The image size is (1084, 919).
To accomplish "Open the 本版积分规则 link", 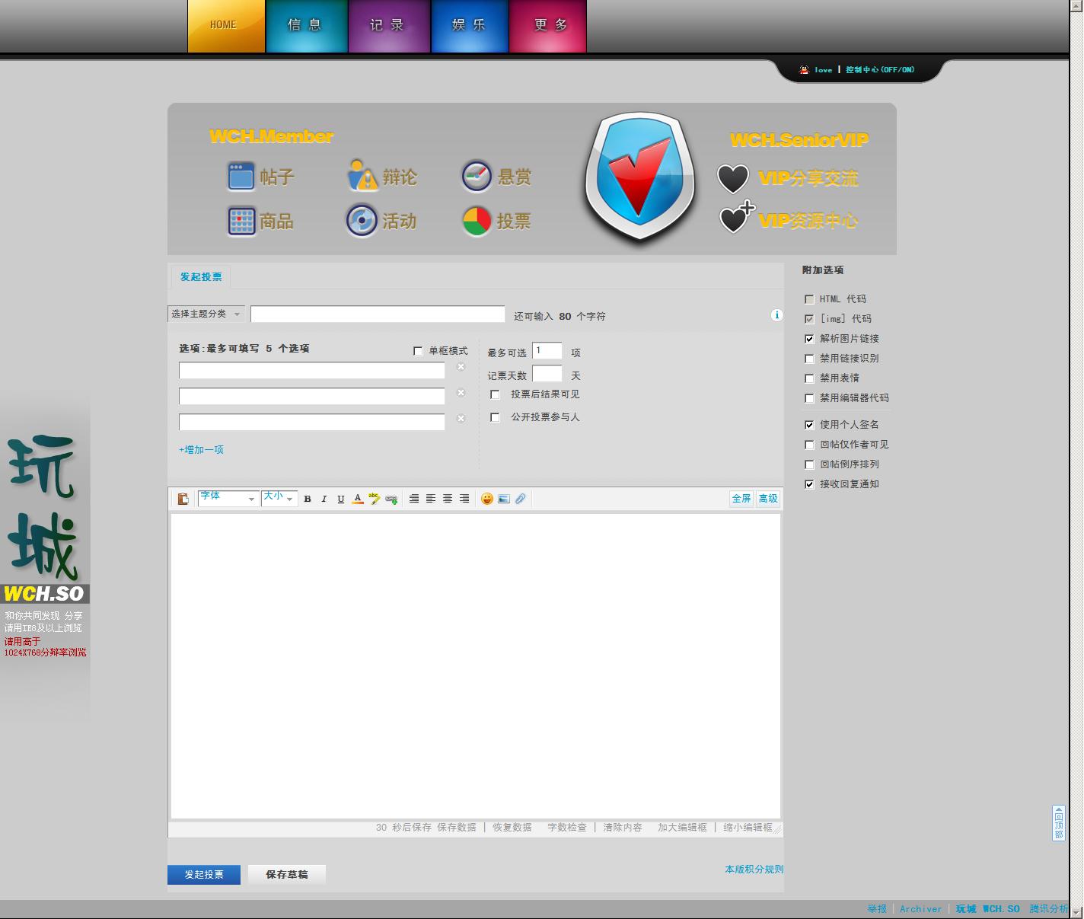I will (754, 870).
